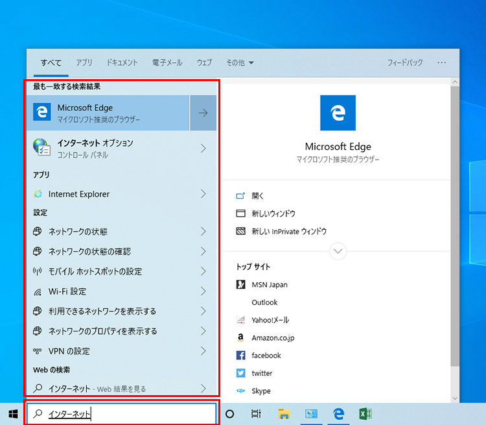Open File Explorer from the taskbar

tap(284, 414)
